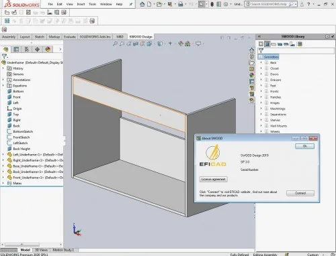Image resolution: width=336 pixels, height=256 pixels.
Task: Select the Hinges folder in SWOOD Library
Action: 275,103
